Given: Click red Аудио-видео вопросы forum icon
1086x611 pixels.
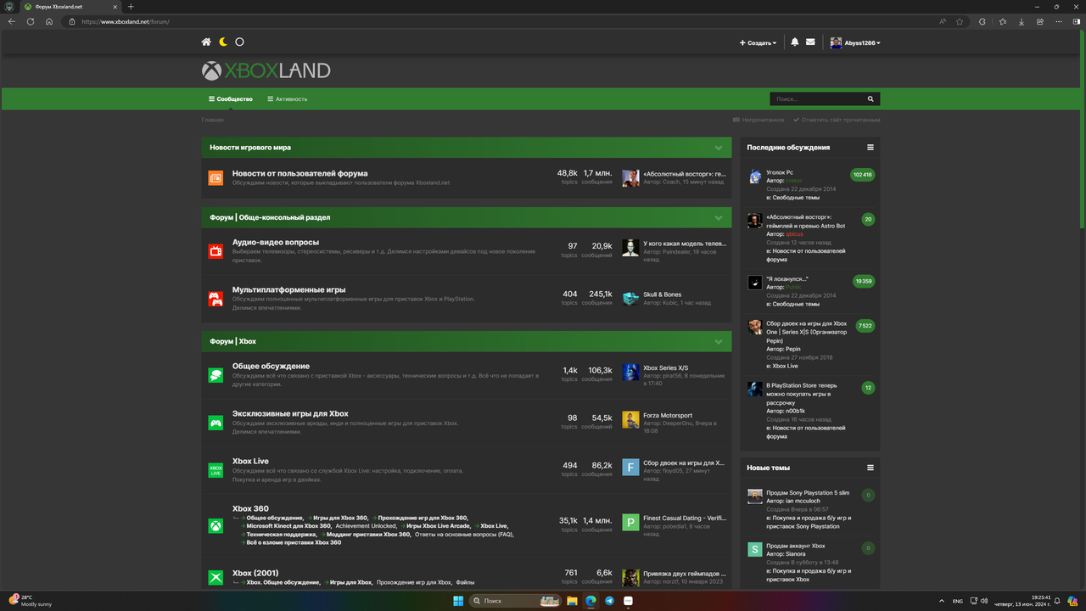Looking at the screenshot, I should [x=216, y=250].
